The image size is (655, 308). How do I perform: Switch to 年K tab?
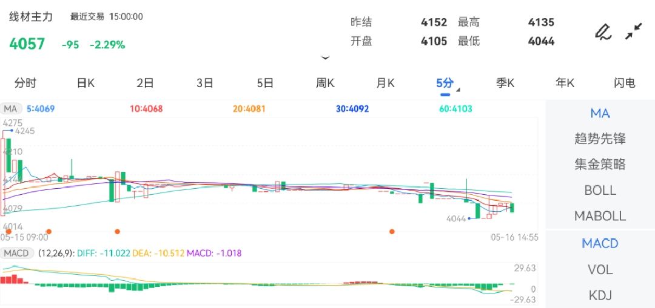565,82
